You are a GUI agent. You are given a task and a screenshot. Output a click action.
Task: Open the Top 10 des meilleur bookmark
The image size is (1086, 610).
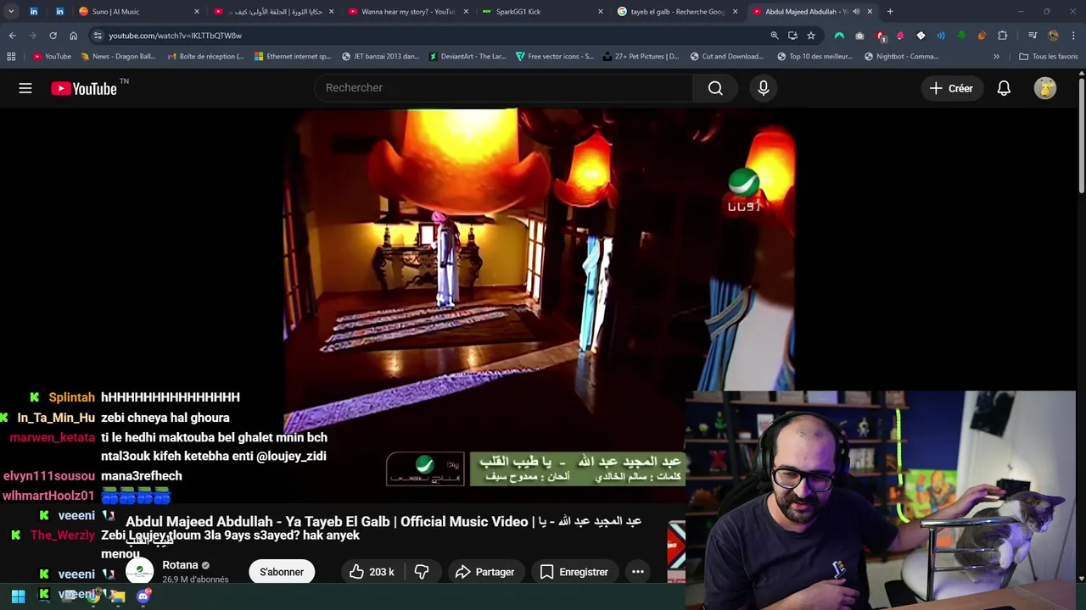(815, 57)
